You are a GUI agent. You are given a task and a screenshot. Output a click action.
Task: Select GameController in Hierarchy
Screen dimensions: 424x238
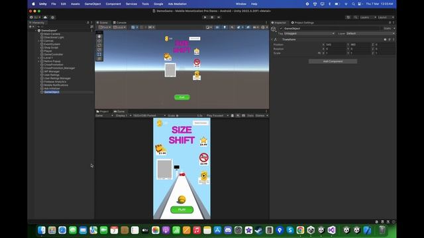coord(53,54)
